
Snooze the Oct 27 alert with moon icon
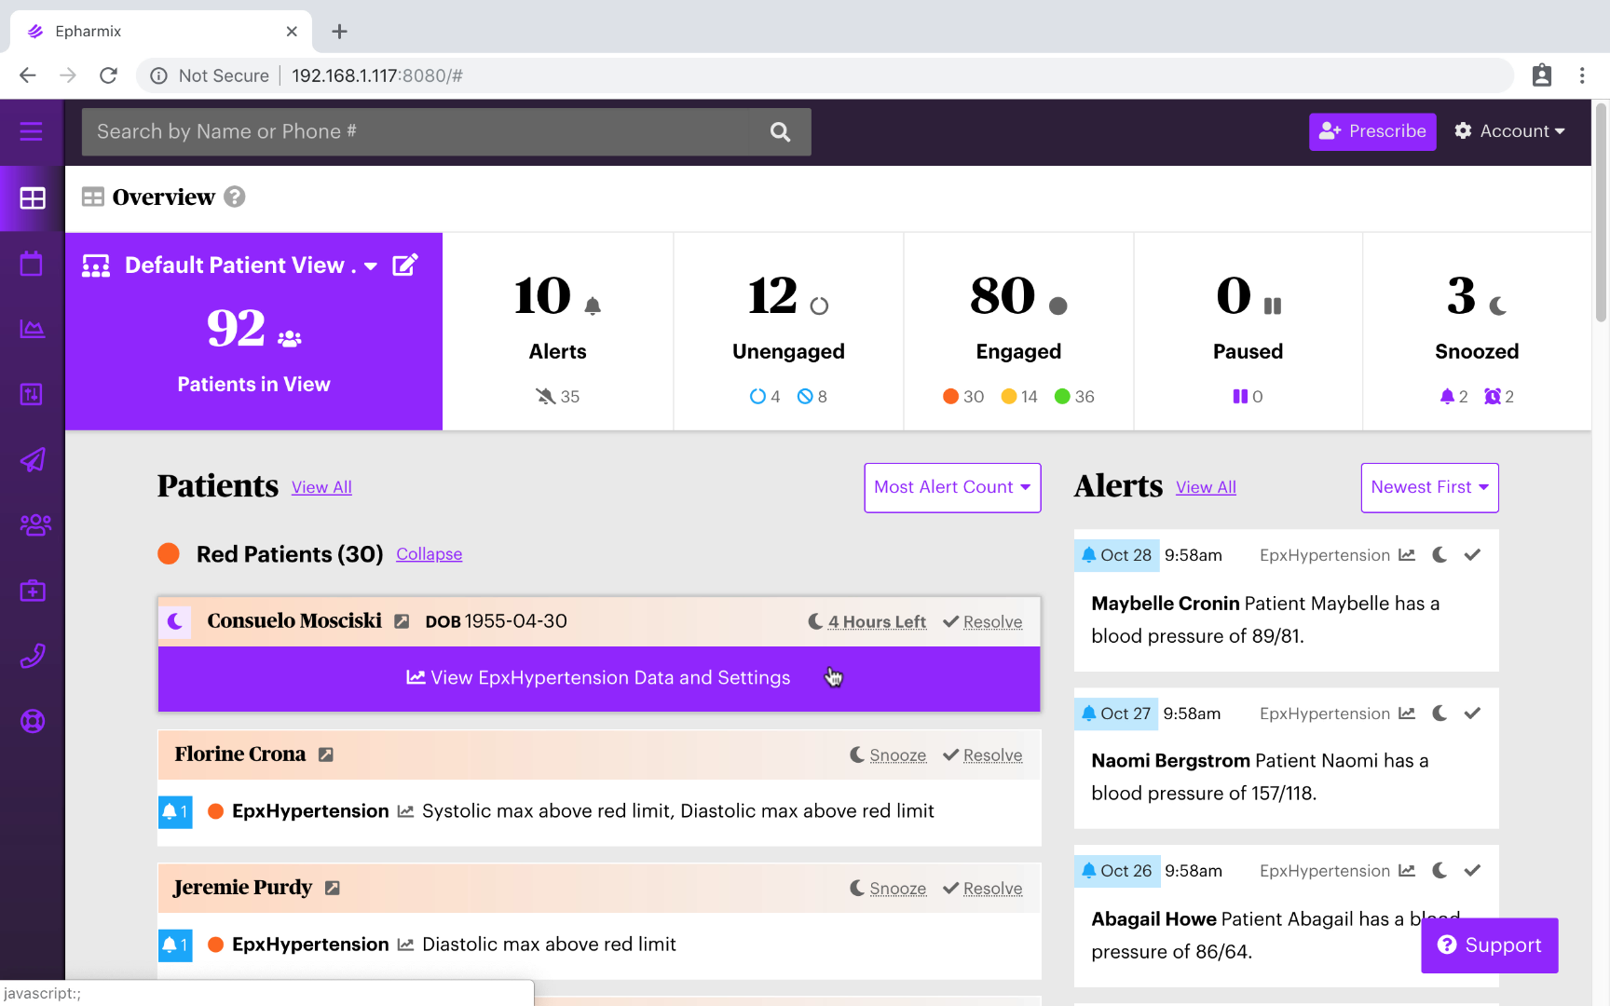[1439, 714]
